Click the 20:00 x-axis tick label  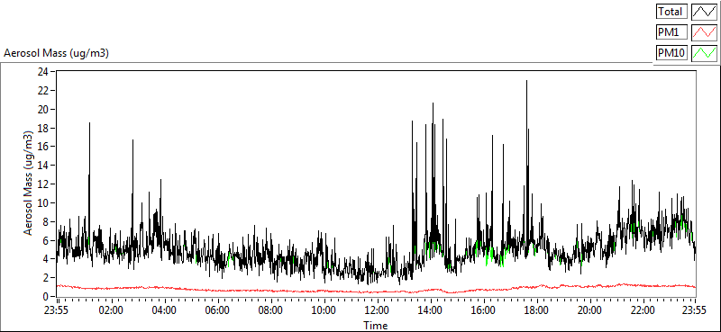click(x=590, y=310)
